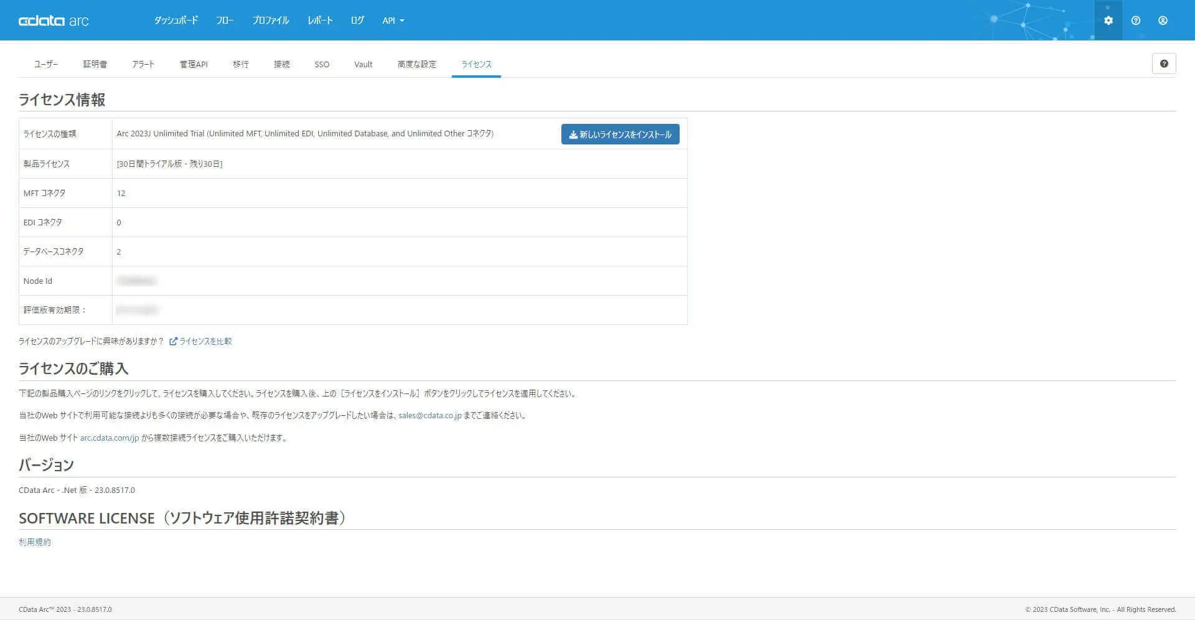
Task: Click the version text 23.0.8517.0 under バージョン
Action: click(115, 490)
